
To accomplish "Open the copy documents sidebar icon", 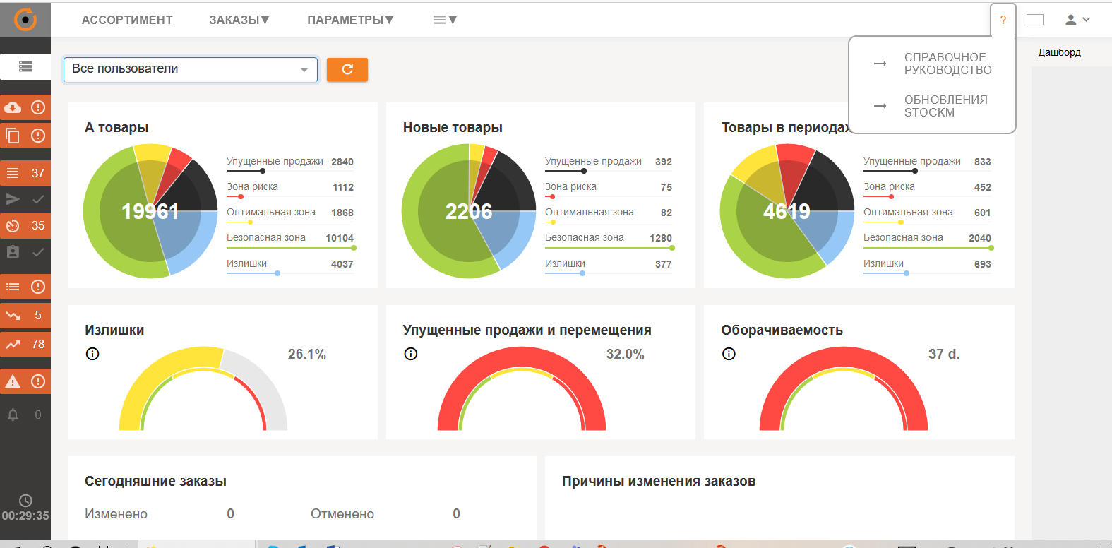I will (x=13, y=136).
